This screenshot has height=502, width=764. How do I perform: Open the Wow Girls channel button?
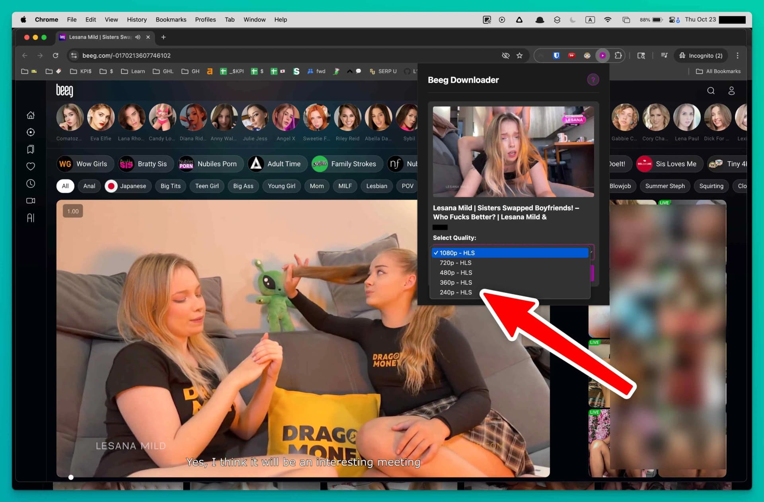coord(85,163)
